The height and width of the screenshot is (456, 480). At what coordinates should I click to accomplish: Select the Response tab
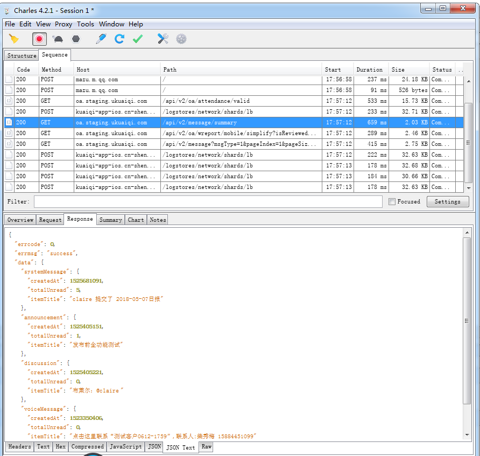point(80,219)
